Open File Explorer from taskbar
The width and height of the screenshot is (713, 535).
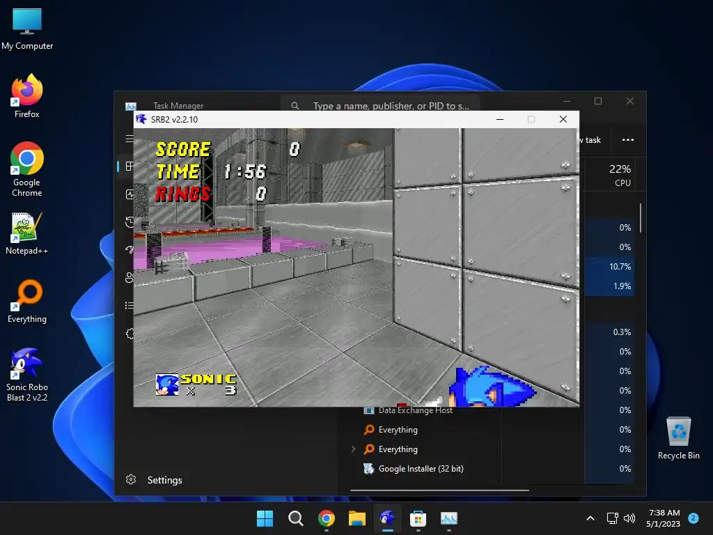click(357, 518)
